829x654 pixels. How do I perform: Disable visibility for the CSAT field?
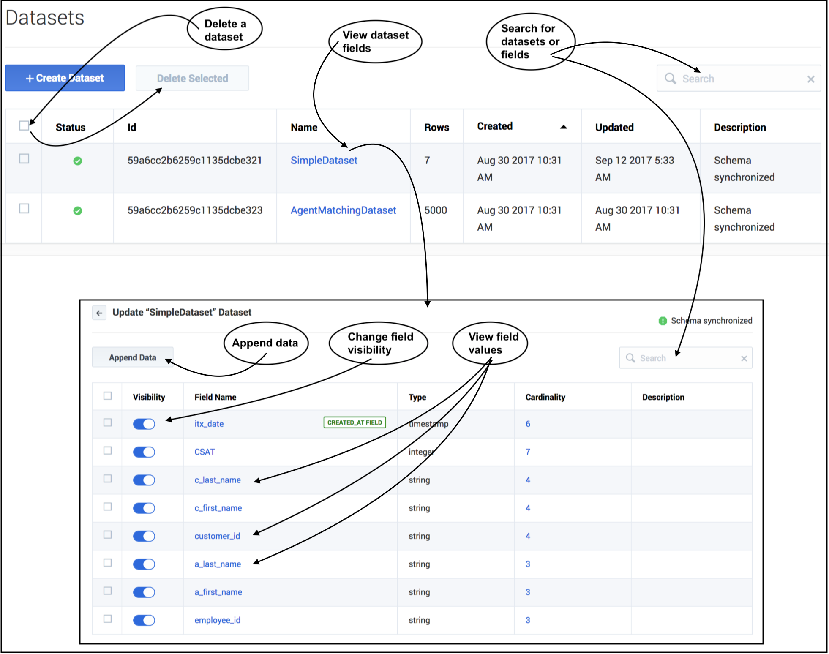coord(144,452)
